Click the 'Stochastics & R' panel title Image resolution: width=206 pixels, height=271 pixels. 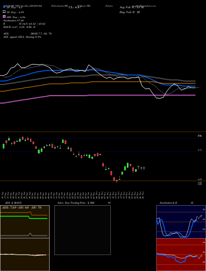[168, 203]
